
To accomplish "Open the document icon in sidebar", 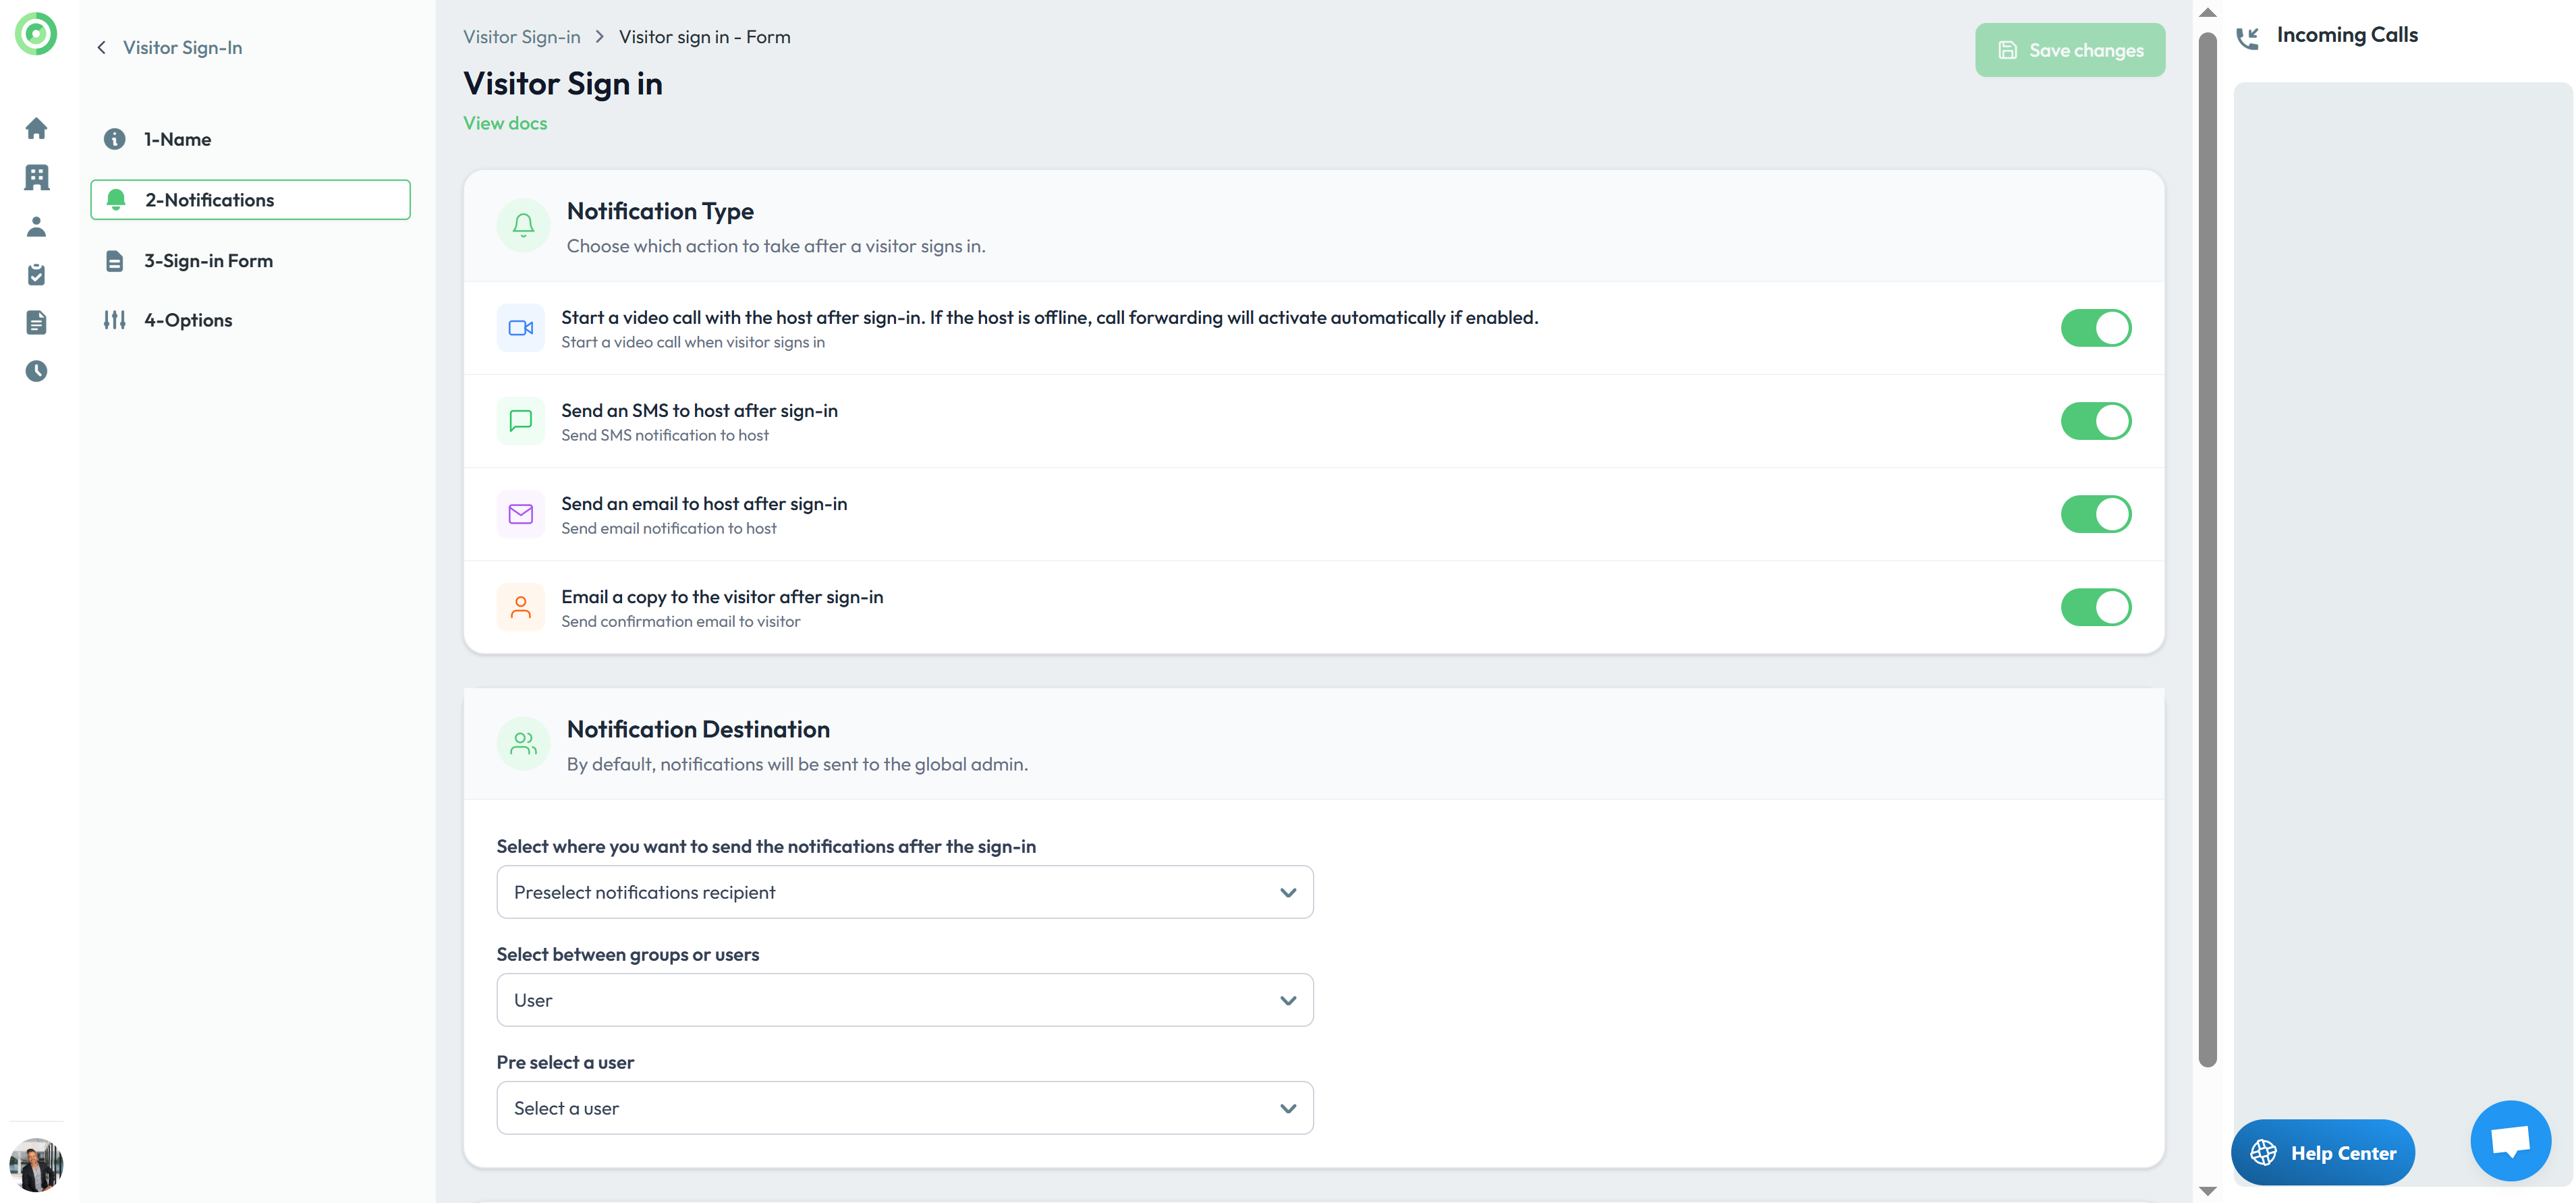I will [x=36, y=322].
